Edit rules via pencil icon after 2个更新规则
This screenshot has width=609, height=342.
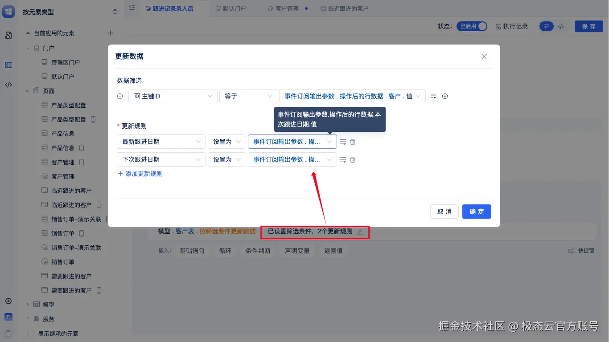tap(360, 232)
